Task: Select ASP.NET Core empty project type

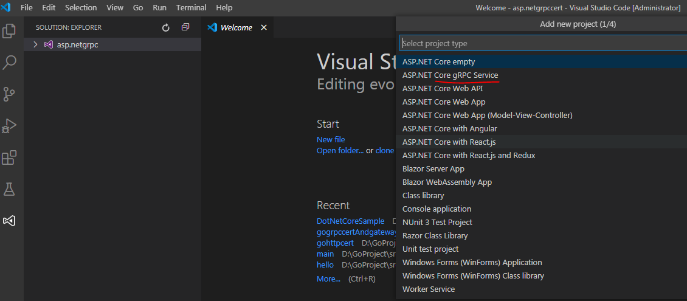Action: click(x=541, y=62)
